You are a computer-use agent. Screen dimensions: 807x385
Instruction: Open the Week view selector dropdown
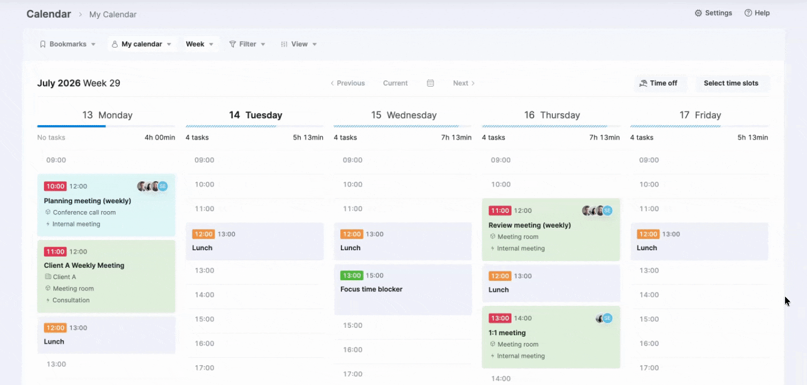(200, 44)
